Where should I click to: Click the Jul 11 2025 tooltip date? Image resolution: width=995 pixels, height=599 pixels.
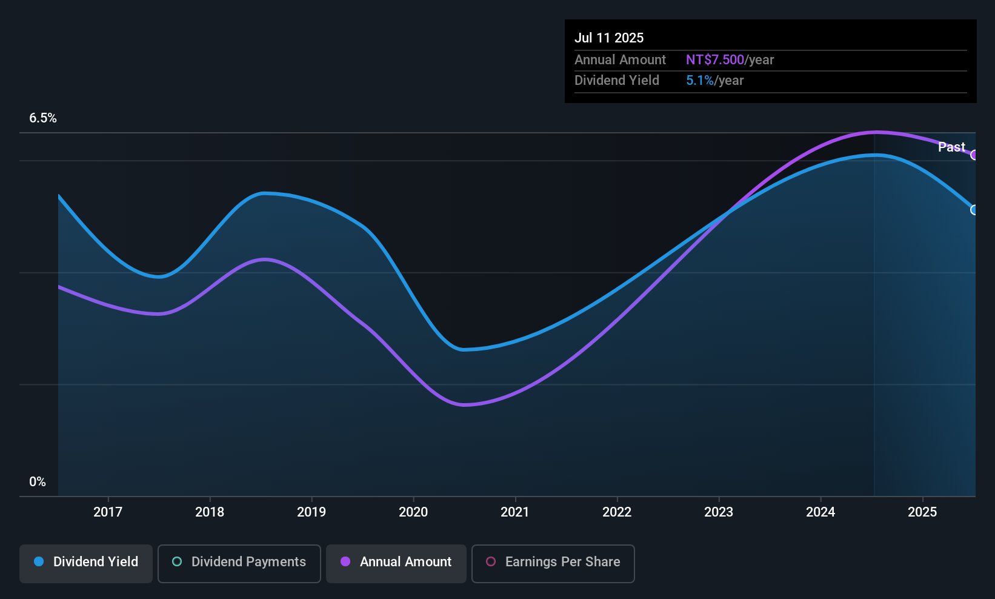tap(609, 38)
